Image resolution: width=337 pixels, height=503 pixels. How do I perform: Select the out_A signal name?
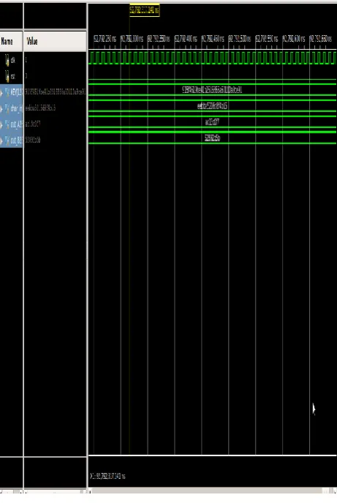16,124
